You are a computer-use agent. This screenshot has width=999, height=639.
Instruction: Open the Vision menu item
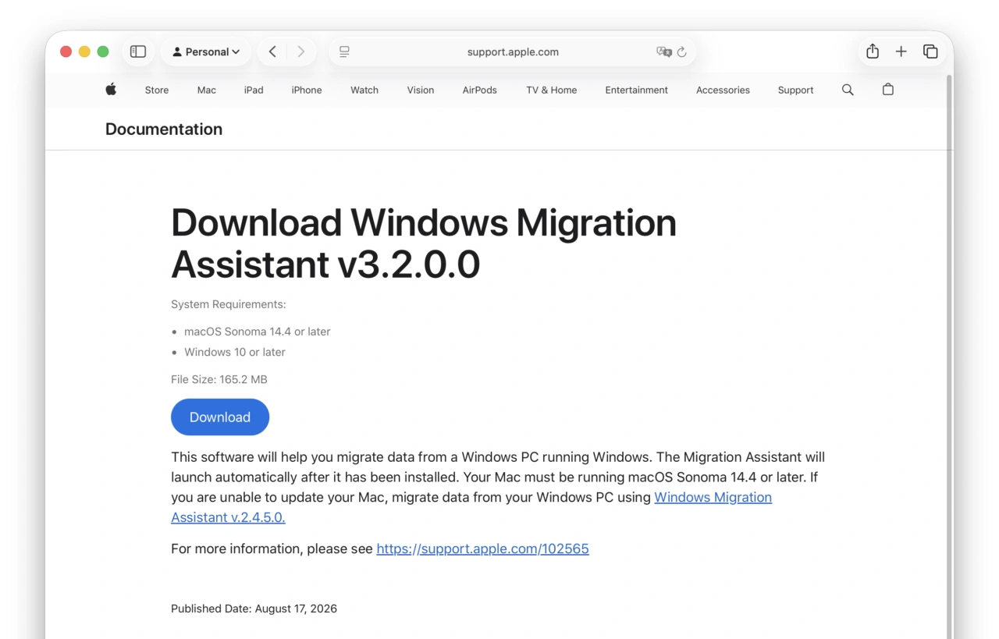(x=421, y=90)
